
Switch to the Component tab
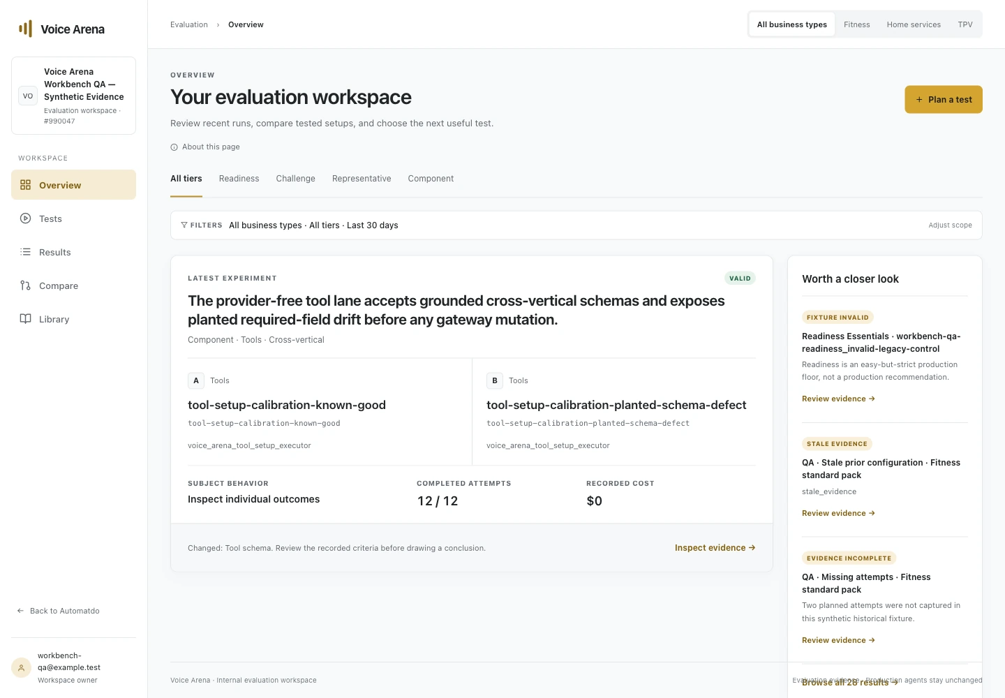tap(431, 179)
